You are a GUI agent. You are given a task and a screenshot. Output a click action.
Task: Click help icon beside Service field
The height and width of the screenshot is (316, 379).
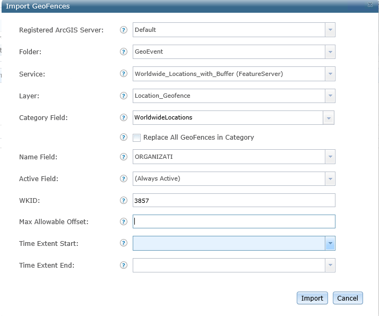click(124, 73)
